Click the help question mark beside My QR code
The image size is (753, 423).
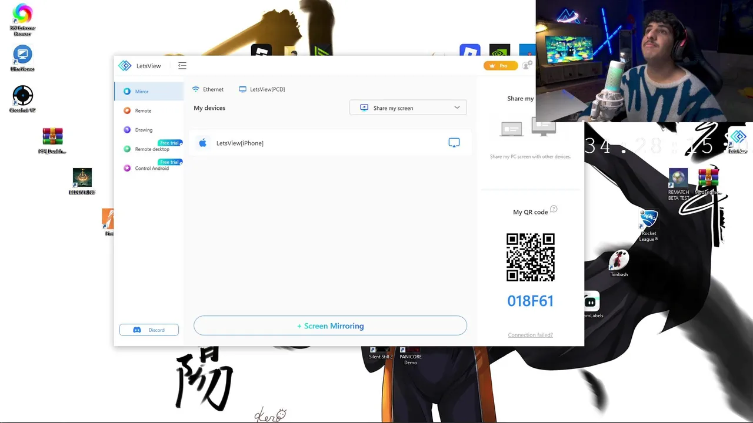point(554,209)
